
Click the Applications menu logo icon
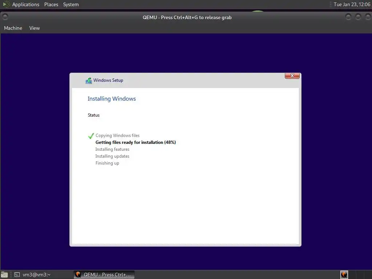tap(6, 4)
